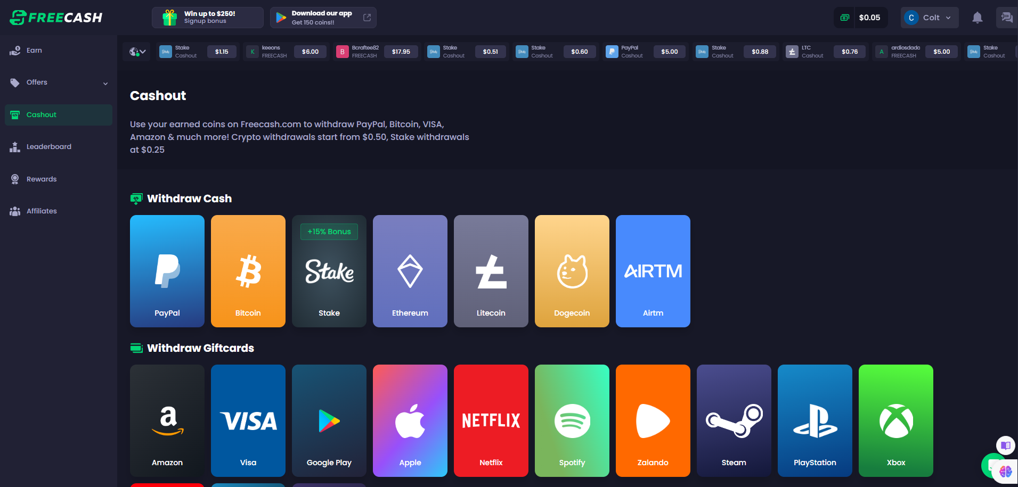Open the Colt user account dropdown
The width and height of the screenshot is (1018, 487).
[930, 18]
